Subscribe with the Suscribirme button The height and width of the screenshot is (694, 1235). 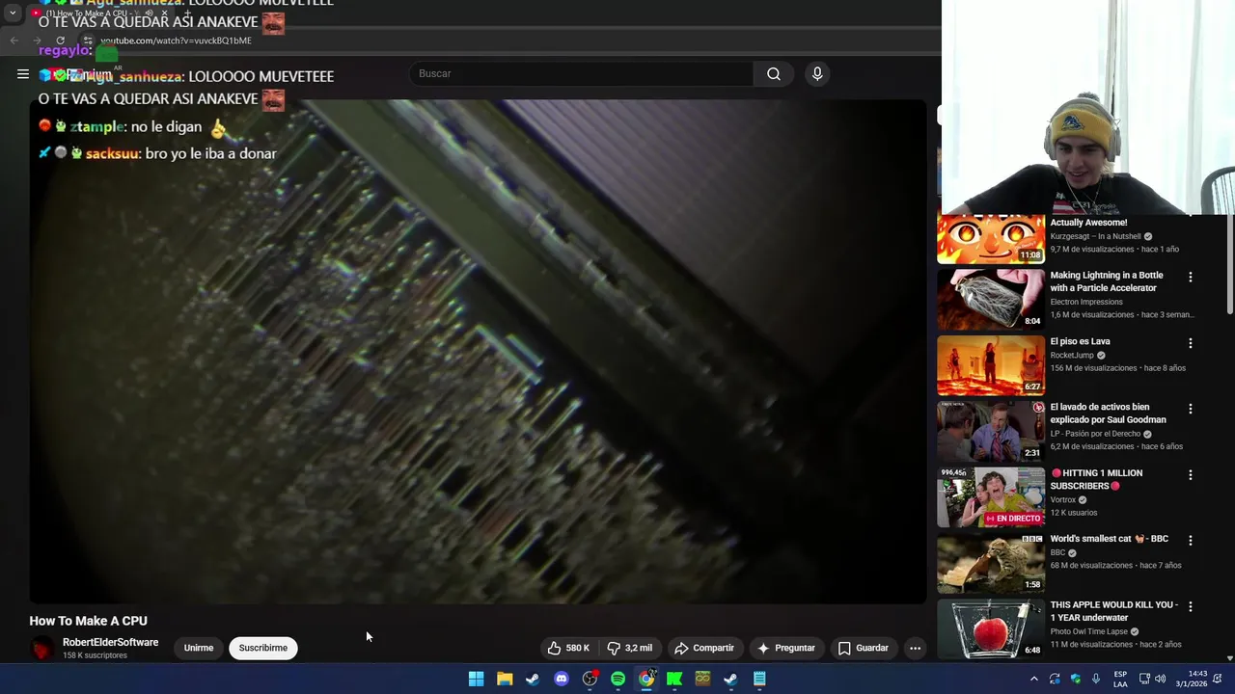(x=263, y=648)
